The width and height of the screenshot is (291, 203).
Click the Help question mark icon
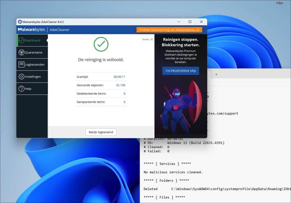[22, 89]
